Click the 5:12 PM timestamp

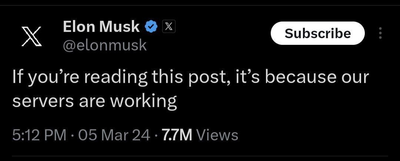39,135
